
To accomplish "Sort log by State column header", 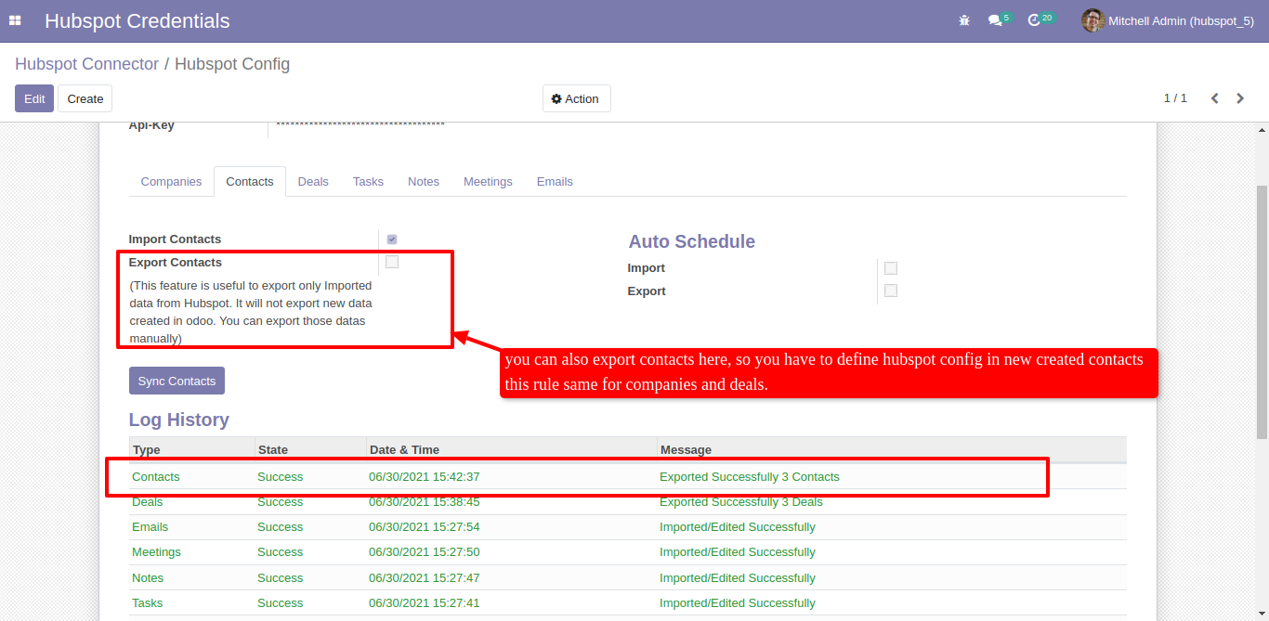I will coord(310,449).
